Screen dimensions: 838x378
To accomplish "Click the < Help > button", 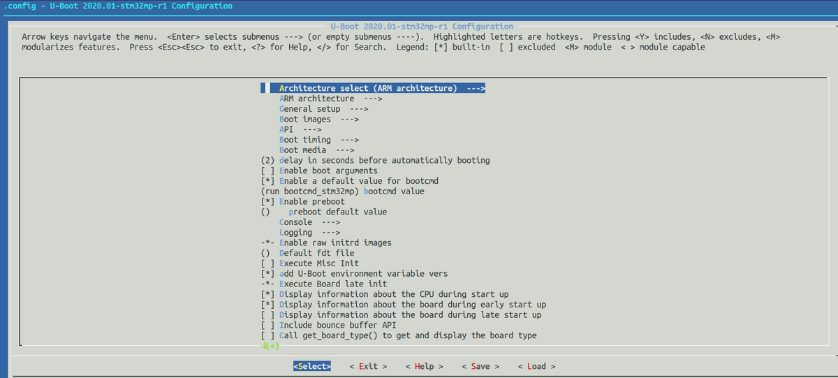I will [x=424, y=366].
